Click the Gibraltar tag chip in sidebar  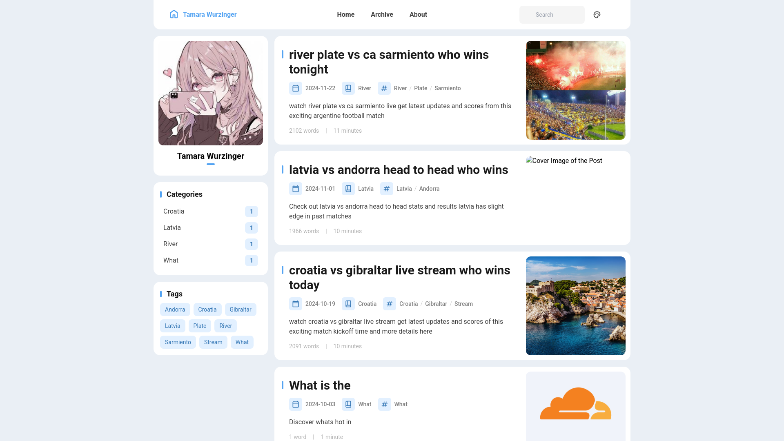[x=241, y=310]
